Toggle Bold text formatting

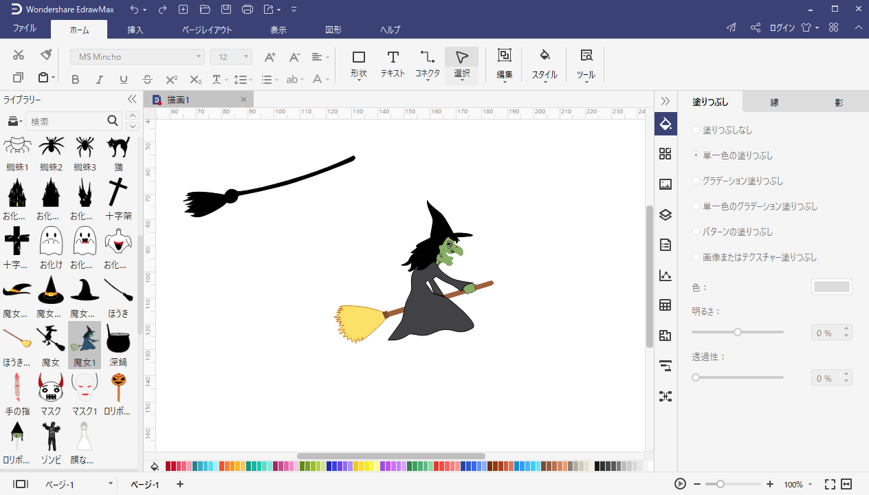76,80
